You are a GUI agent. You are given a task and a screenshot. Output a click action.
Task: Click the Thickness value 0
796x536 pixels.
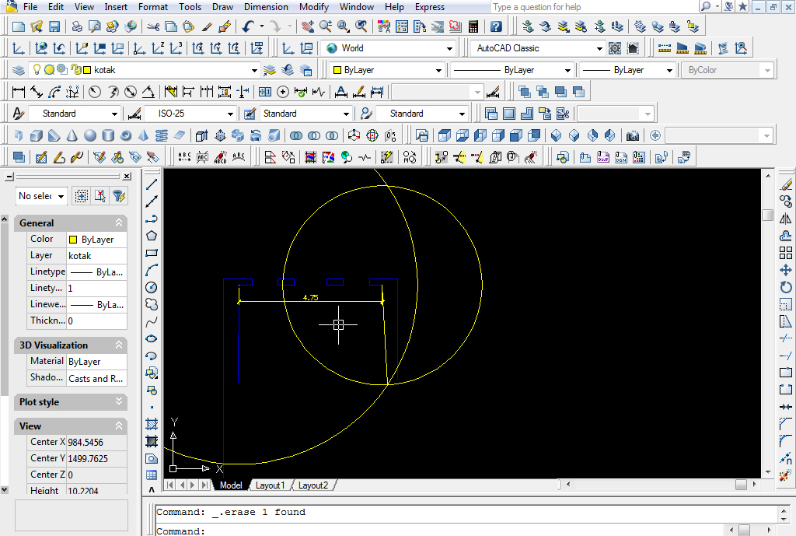coord(97,321)
